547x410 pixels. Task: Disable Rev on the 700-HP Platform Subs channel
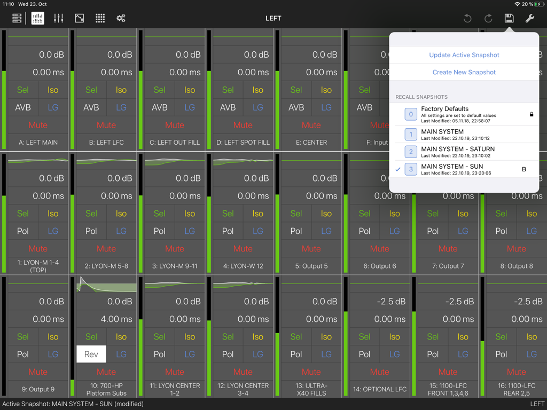coord(91,354)
